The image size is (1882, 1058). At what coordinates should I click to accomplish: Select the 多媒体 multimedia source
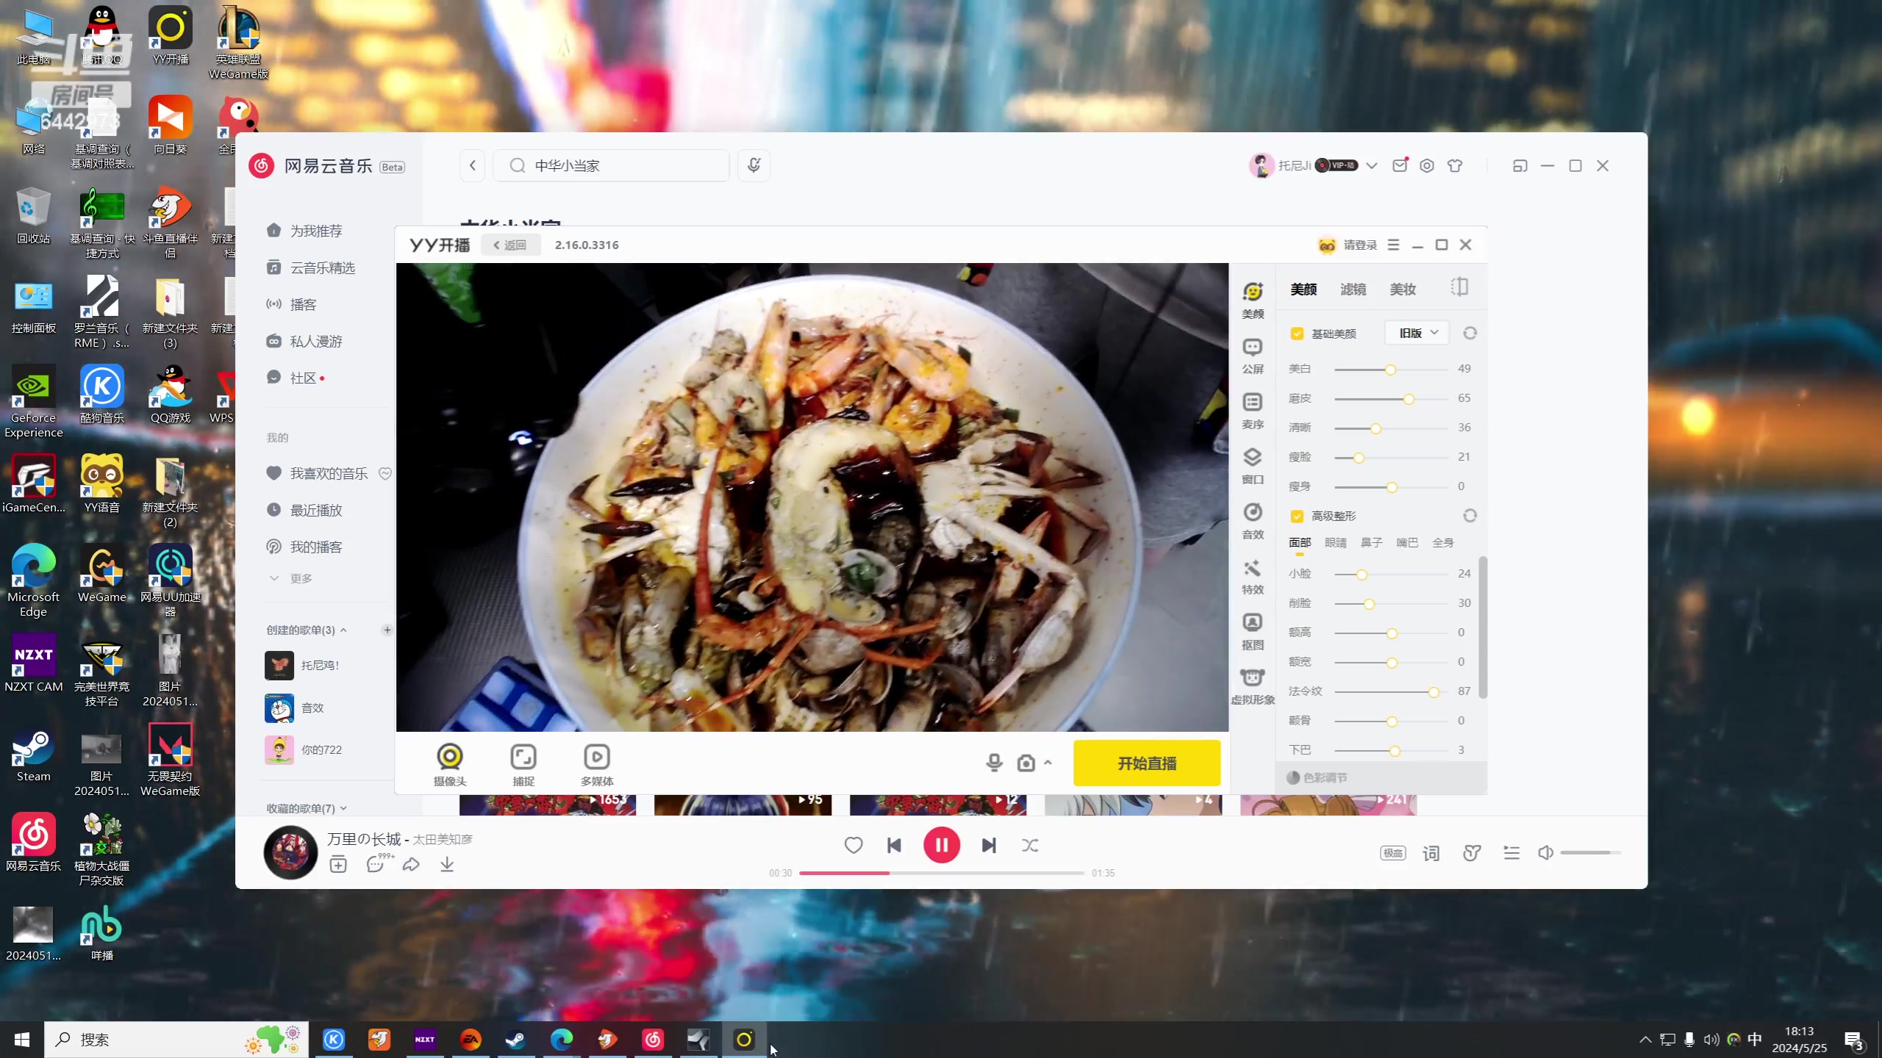597,764
